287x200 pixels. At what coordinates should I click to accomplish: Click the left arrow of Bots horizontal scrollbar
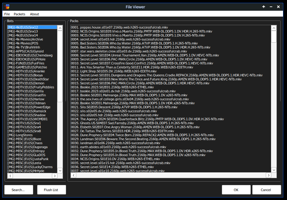coord(10,176)
